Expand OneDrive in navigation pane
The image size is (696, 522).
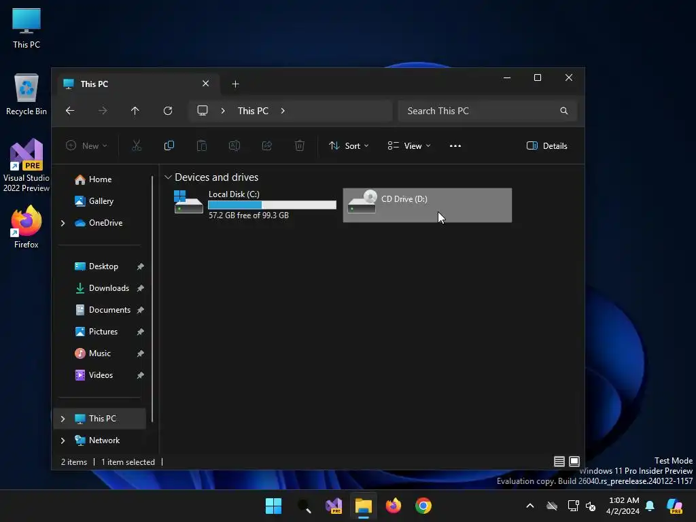(x=63, y=223)
